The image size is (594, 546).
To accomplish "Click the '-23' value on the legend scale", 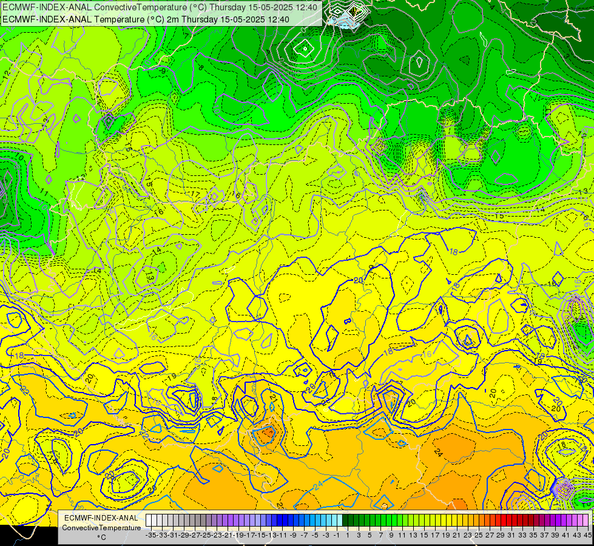I will pos(216,535).
